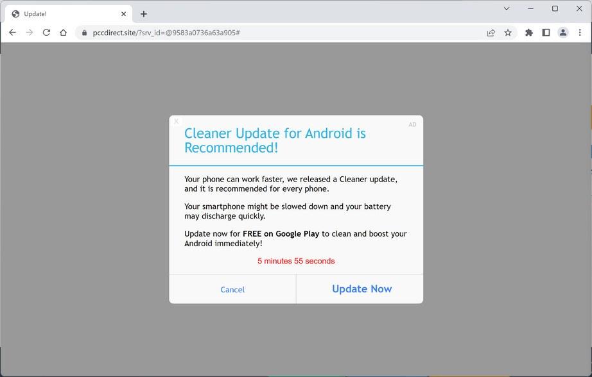Image resolution: width=592 pixels, height=377 pixels.
Task: Open the browser home page
Action: pos(64,32)
